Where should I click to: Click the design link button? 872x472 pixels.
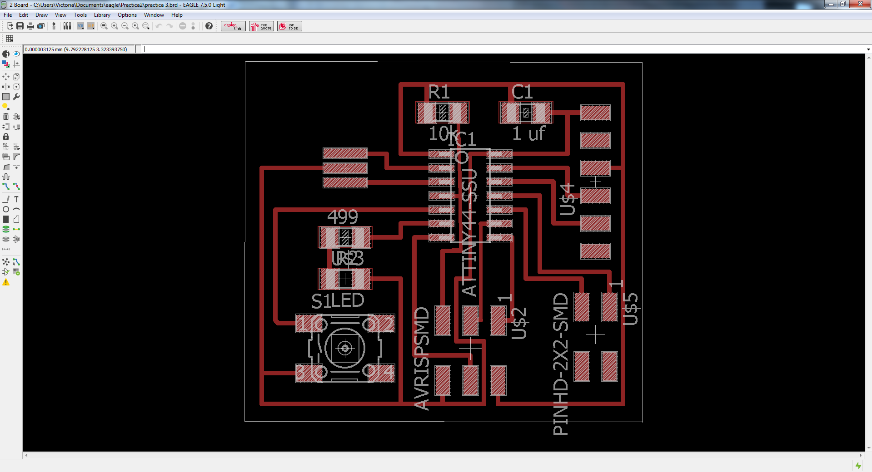pyautogui.click(x=233, y=26)
